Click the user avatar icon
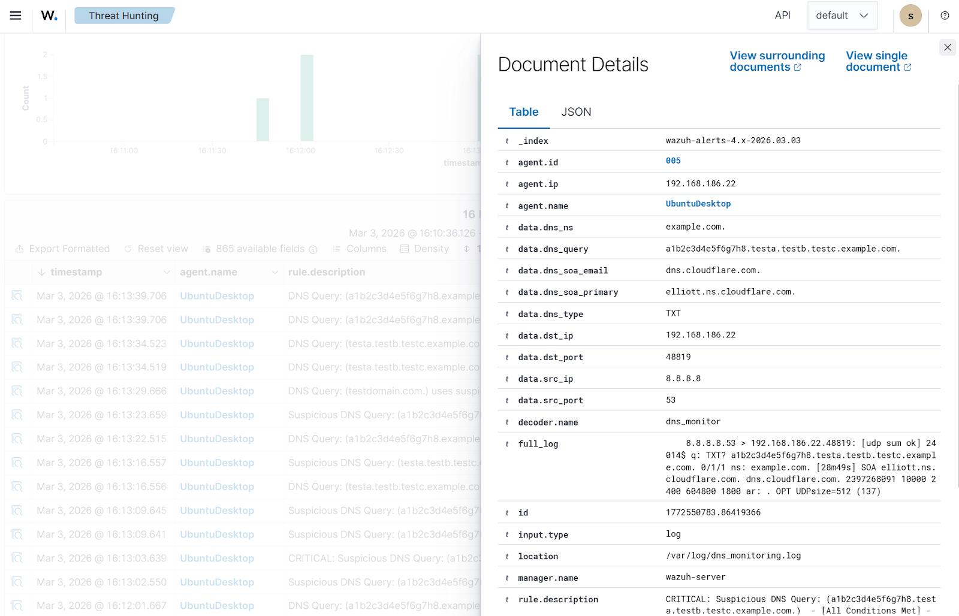The image size is (959, 616). pos(910,15)
